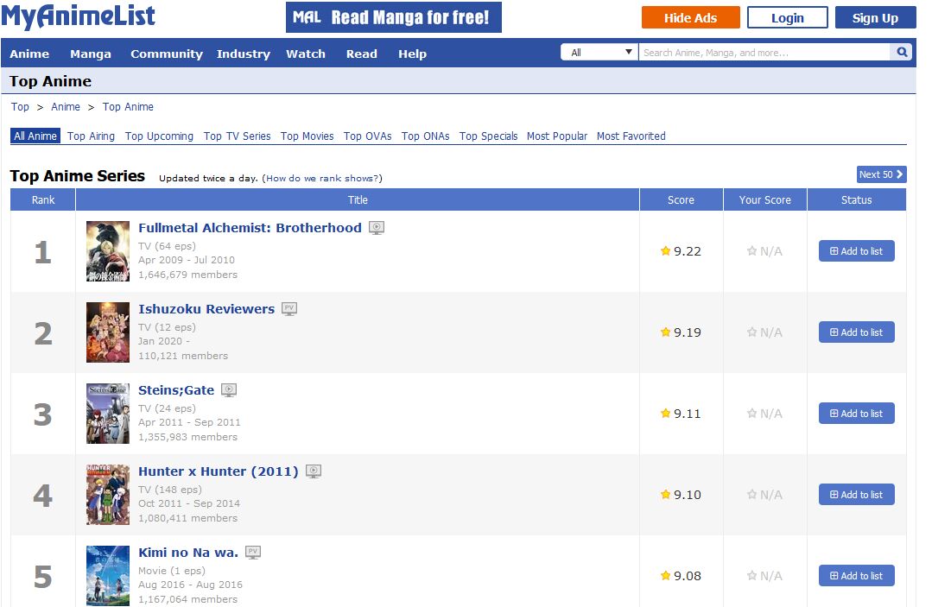Switch to the Most Favorited tab
The width and height of the screenshot is (951, 607).
coord(631,136)
